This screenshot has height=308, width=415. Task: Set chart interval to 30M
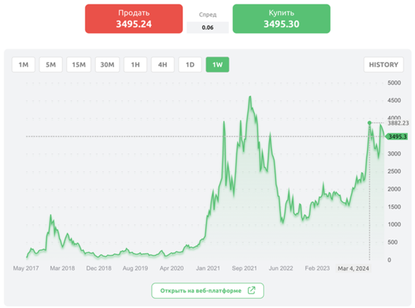pyautogui.click(x=107, y=65)
